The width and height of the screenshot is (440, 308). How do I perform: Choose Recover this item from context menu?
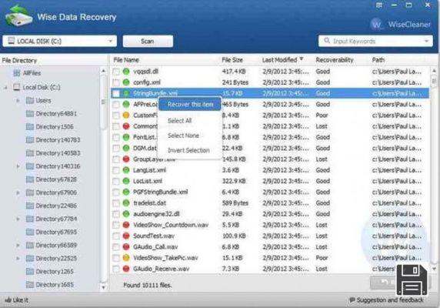190,105
